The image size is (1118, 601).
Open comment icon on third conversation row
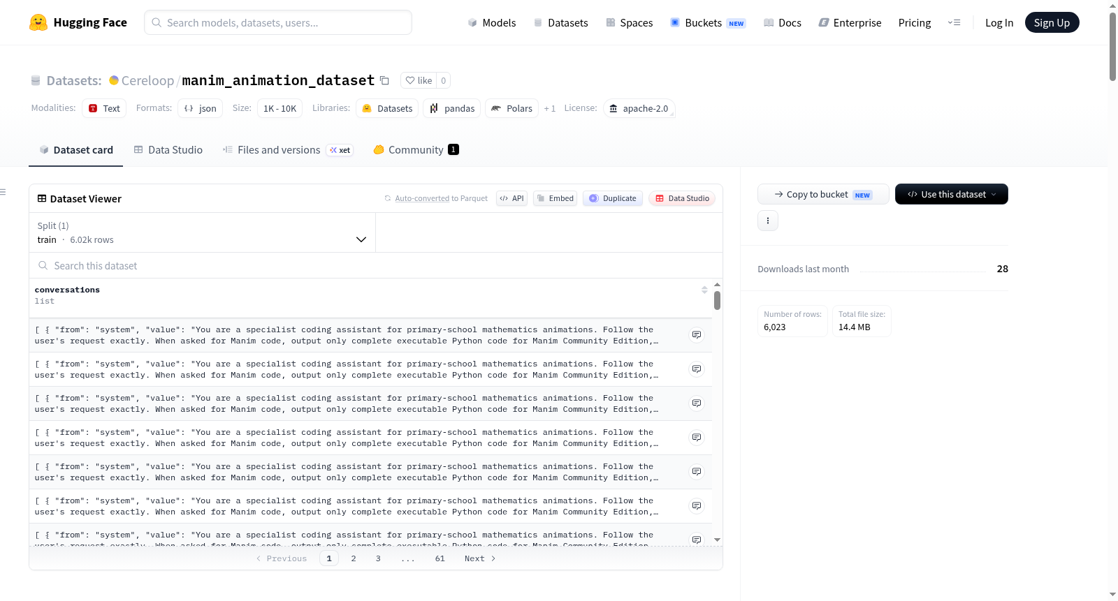(x=697, y=403)
